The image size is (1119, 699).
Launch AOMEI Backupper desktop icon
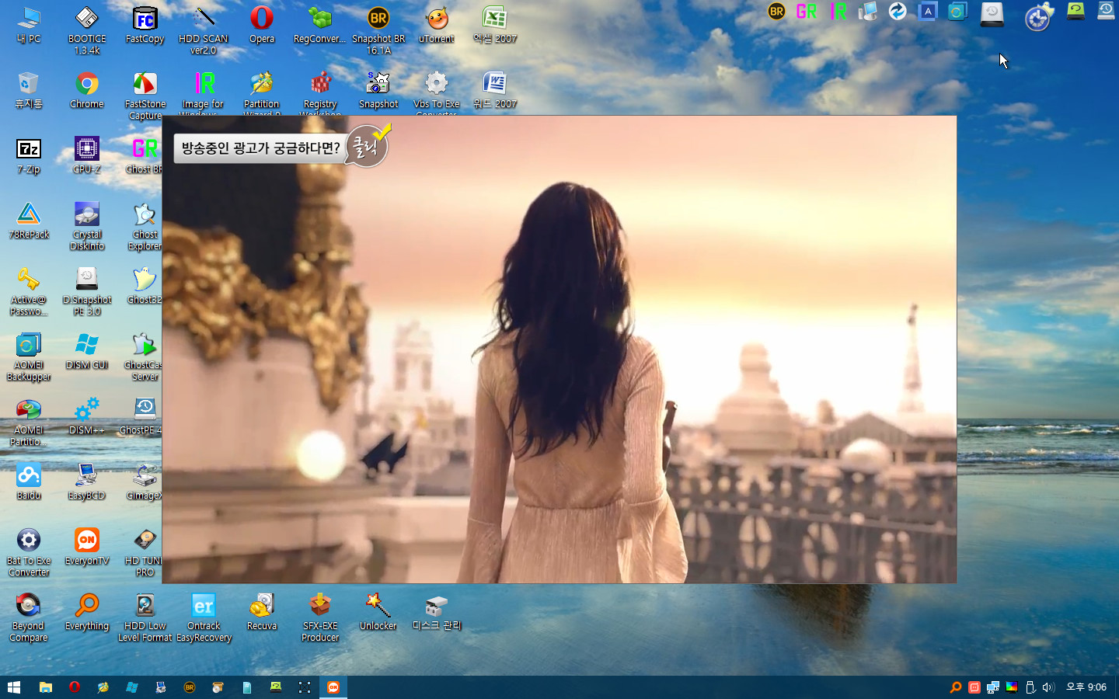29,356
